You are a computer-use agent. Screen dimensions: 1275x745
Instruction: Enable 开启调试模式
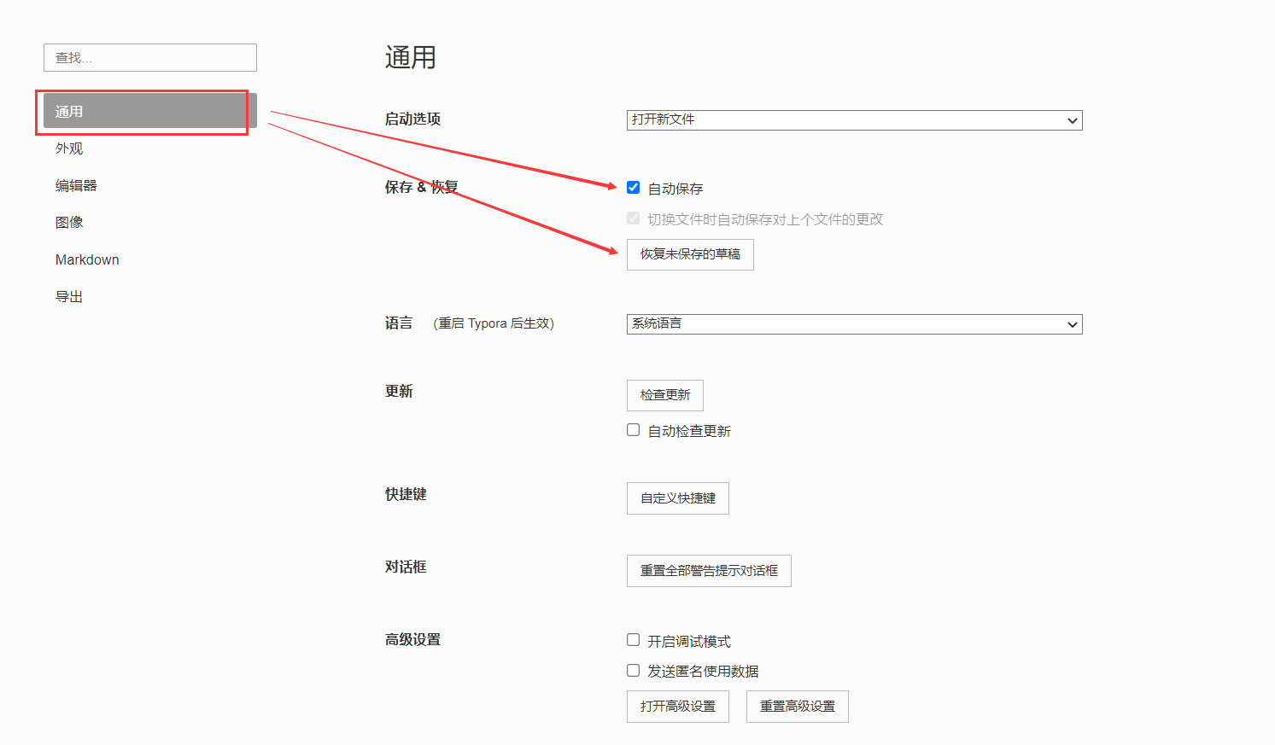pos(633,638)
